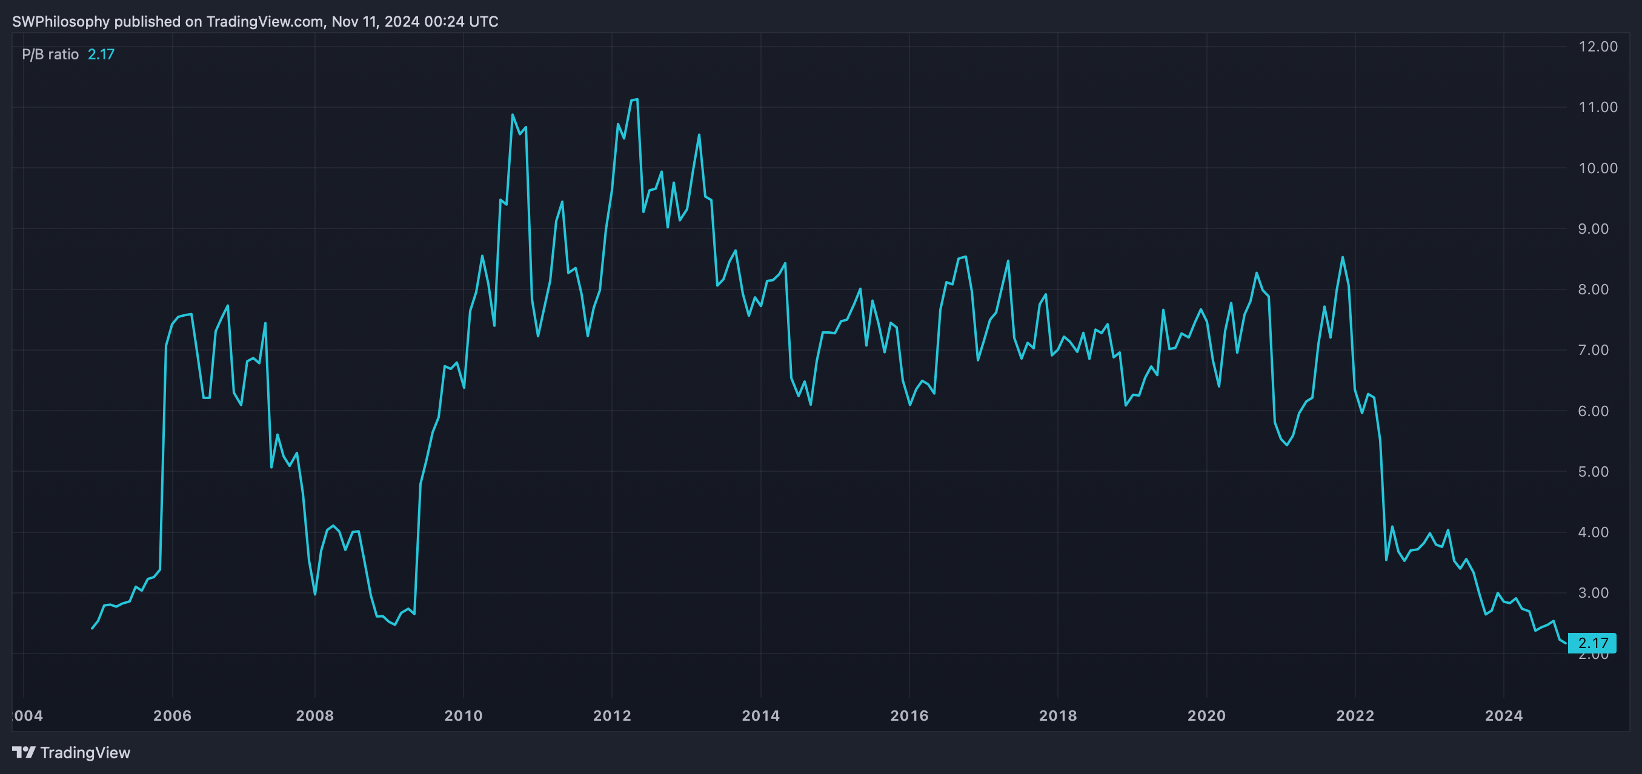Click the 2012 time axis label

click(x=612, y=715)
